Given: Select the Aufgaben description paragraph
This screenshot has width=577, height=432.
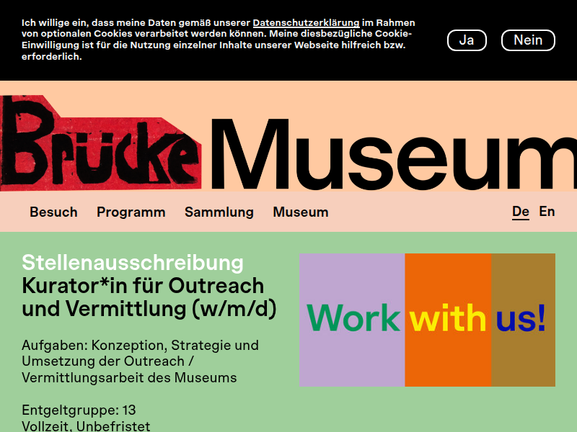Looking at the screenshot, I should [140, 361].
